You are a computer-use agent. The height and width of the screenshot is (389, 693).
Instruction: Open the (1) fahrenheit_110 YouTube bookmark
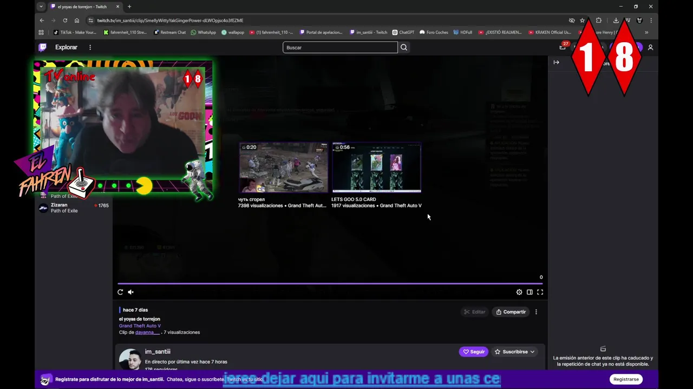click(x=271, y=32)
